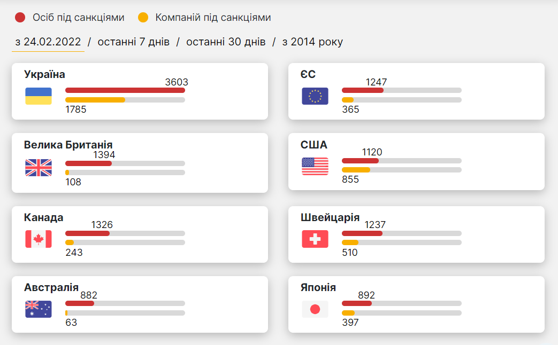Click the Australia flag icon
Viewport: 558px width, 345px height.
coord(39,309)
